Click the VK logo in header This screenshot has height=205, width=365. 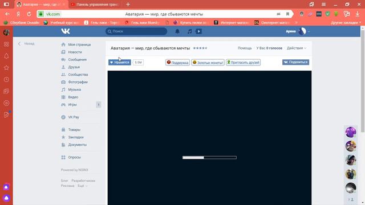click(x=66, y=31)
